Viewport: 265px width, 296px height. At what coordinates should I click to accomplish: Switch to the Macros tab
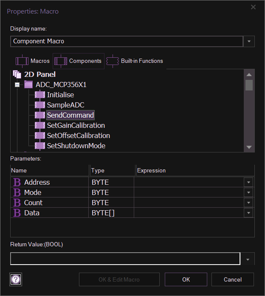pyautogui.click(x=32, y=61)
